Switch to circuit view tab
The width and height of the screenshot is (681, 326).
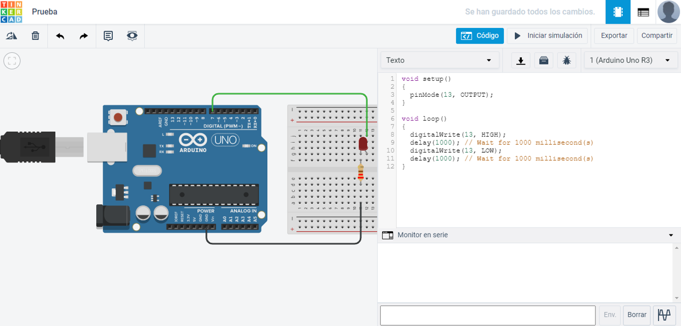618,12
